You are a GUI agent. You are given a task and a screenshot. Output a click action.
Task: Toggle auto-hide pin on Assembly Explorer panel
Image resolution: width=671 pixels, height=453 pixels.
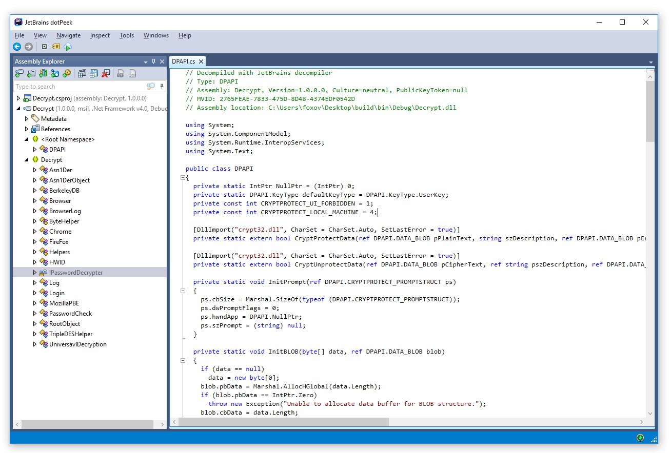pyautogui.click(x=153, y=61)
